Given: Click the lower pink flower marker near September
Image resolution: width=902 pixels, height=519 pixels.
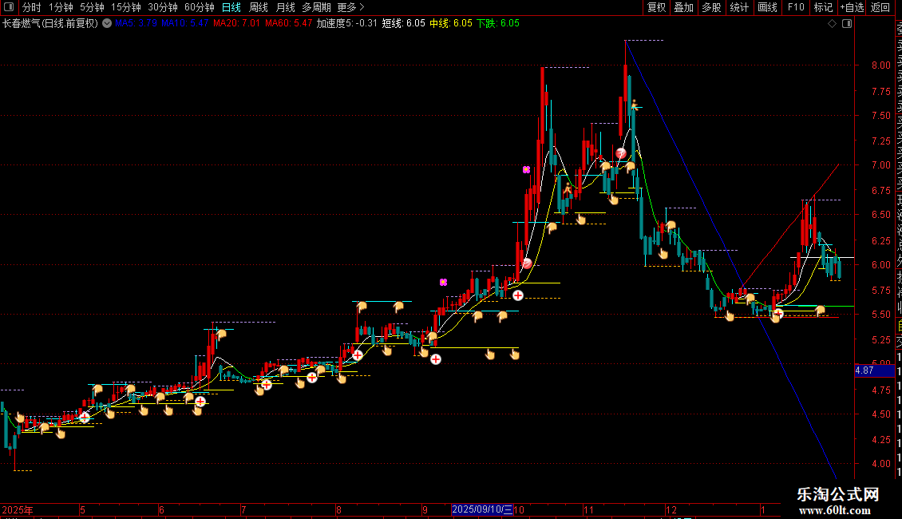Looking at the screenshot, I should [x=444, y=282].
